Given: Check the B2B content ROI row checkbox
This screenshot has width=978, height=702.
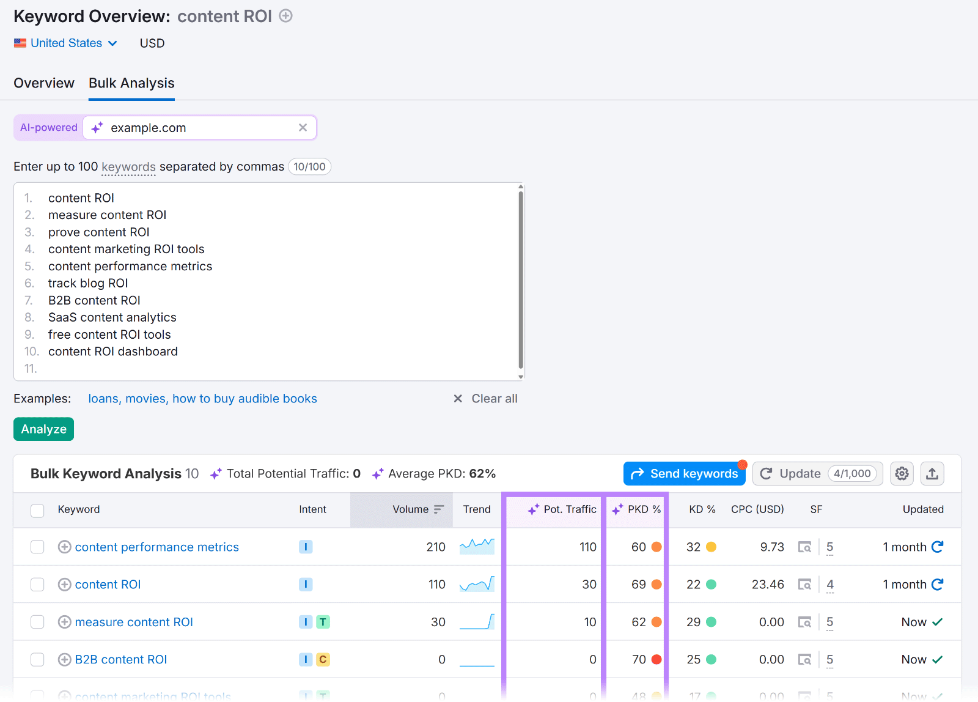Looking at the screenshot, I should [x=37, y=659].
